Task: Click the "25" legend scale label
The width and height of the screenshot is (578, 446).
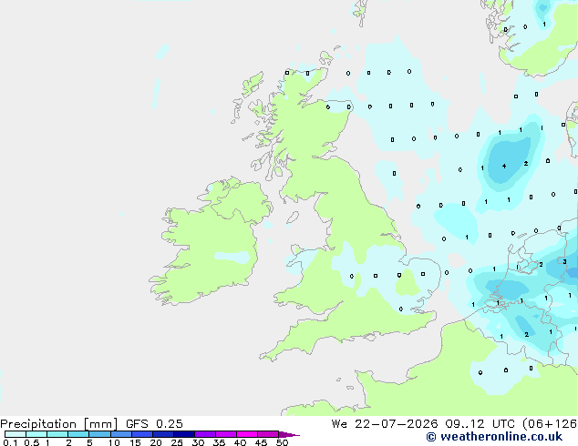Action: [177, 442]
